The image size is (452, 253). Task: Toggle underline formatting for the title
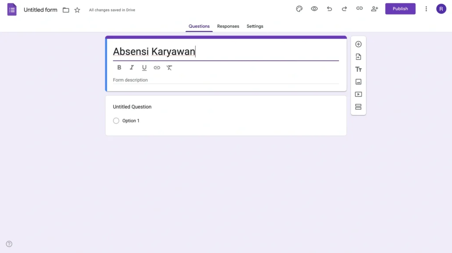coord(144,67)
